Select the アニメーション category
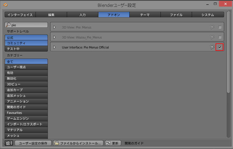 click(x=26, y=101)
